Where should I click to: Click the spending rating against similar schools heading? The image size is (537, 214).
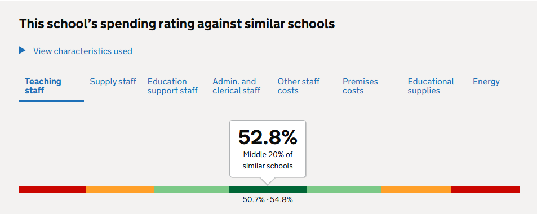177,24
